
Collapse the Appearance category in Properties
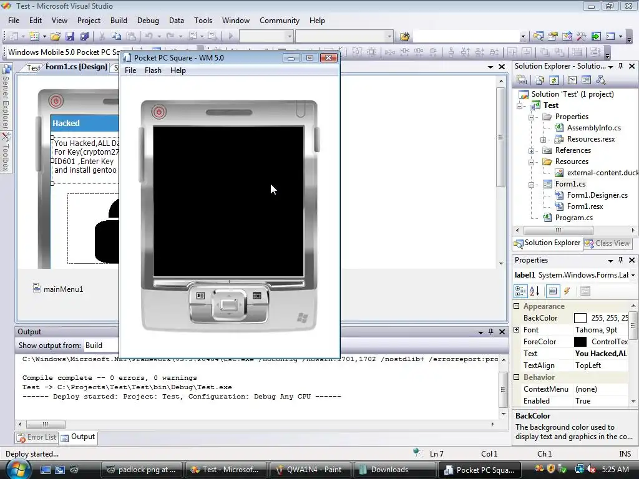click(x=516, y=306)
